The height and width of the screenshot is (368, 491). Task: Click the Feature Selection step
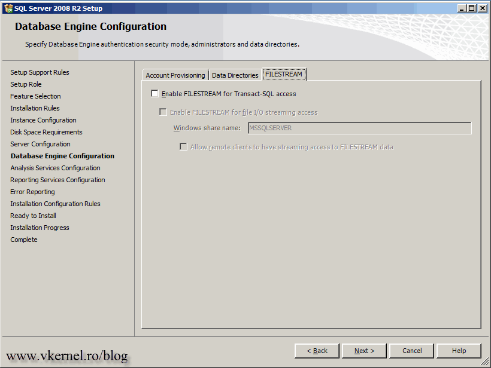click(35, 96)
